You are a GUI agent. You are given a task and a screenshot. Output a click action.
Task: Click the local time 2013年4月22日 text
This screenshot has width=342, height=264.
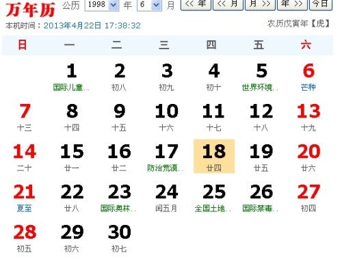point(92,25)
